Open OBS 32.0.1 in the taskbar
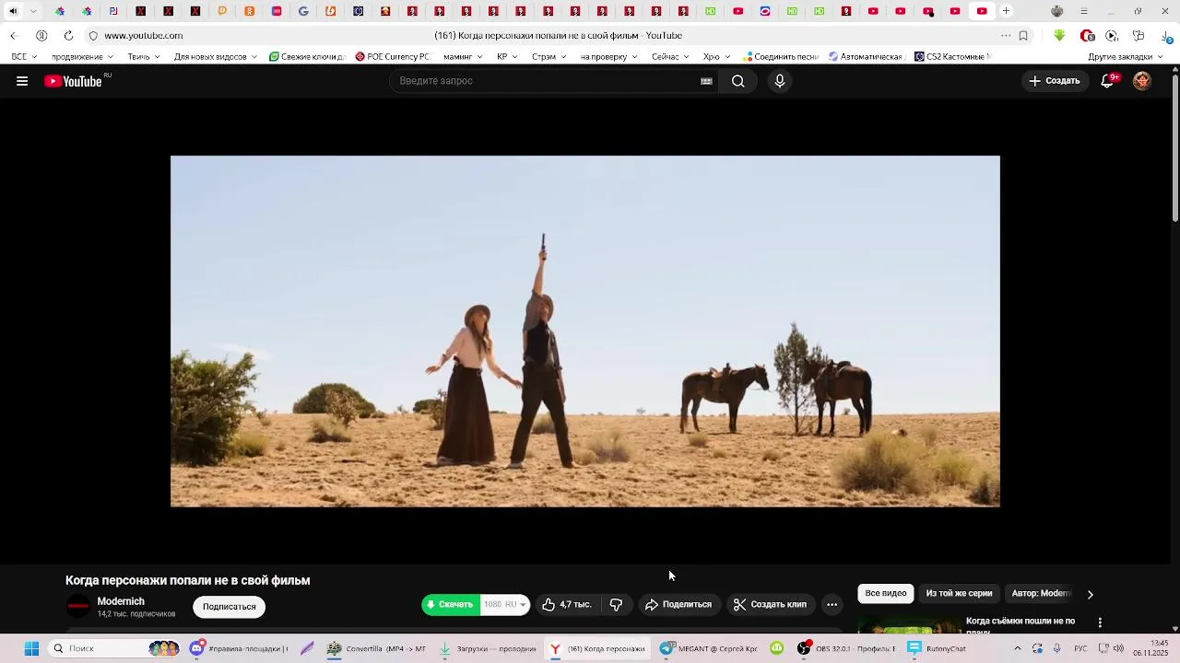This screenshot has height=663, width=1180. tap(845, 648)
